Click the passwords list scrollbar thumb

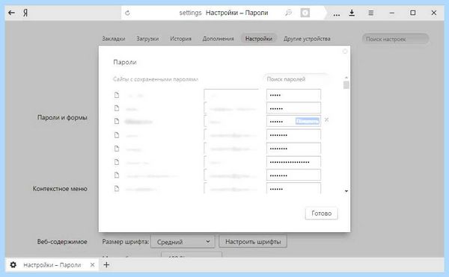pyautogui.click(x=346, y=85)
